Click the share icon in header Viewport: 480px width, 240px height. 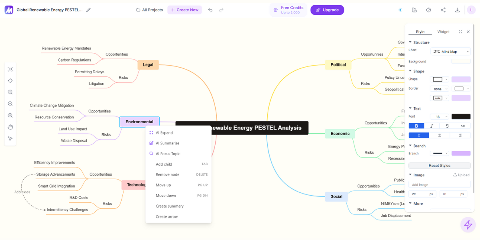tap(443, 10)
